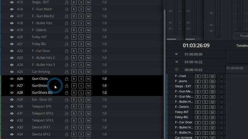Arm record on A26 Gun Clicks row

(x=74, y=79)
